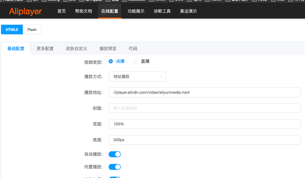Open the 帮助文档 navigation item

[x=84, y=11]
